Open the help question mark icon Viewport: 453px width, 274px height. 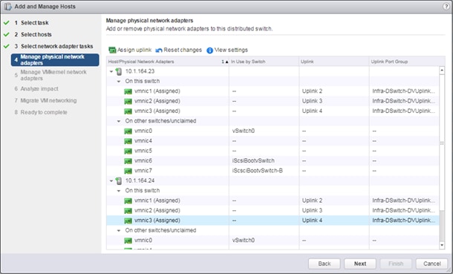point(446,7)
